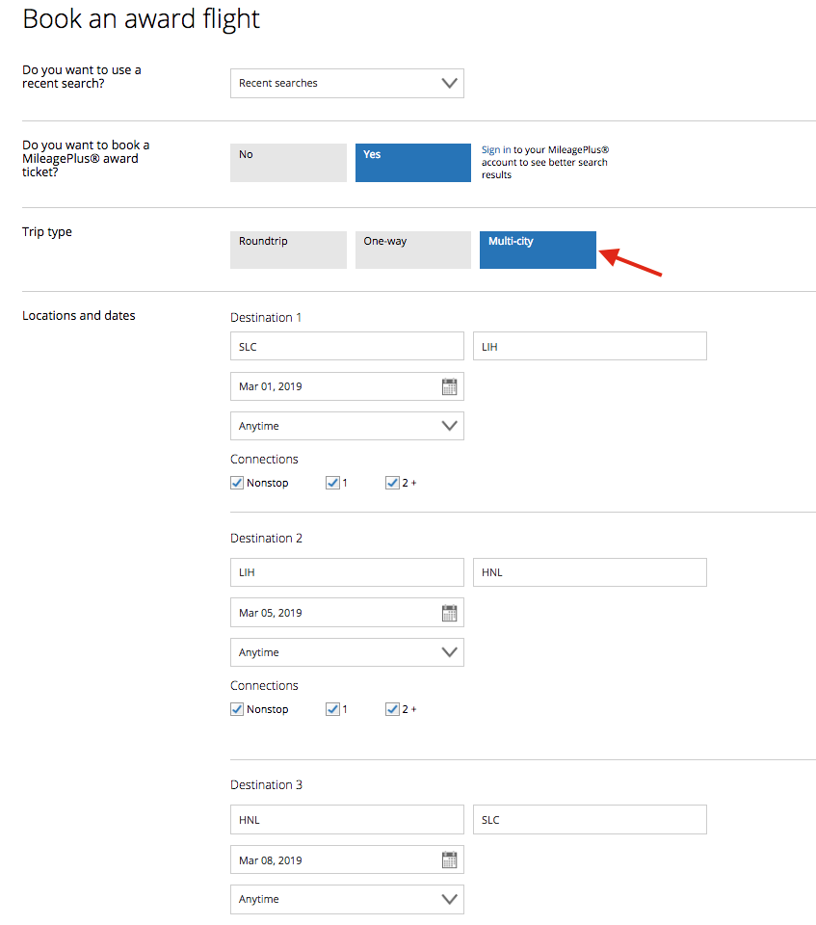This screenshot has height=925, width=816.
Task: Select Yes for MileagePlus award ticket
Action: point(412,162)
